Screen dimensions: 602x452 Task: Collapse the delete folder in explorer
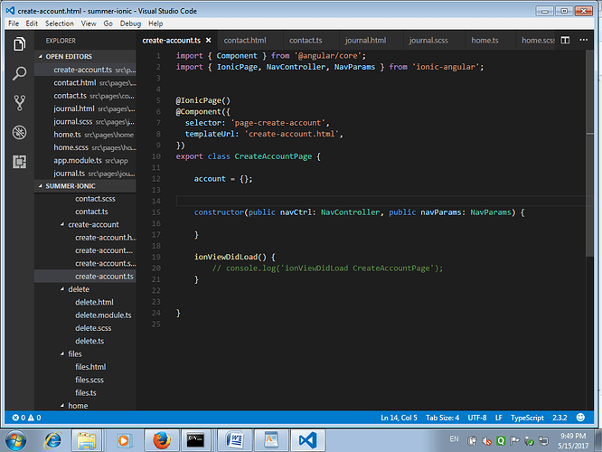[79, 289]
